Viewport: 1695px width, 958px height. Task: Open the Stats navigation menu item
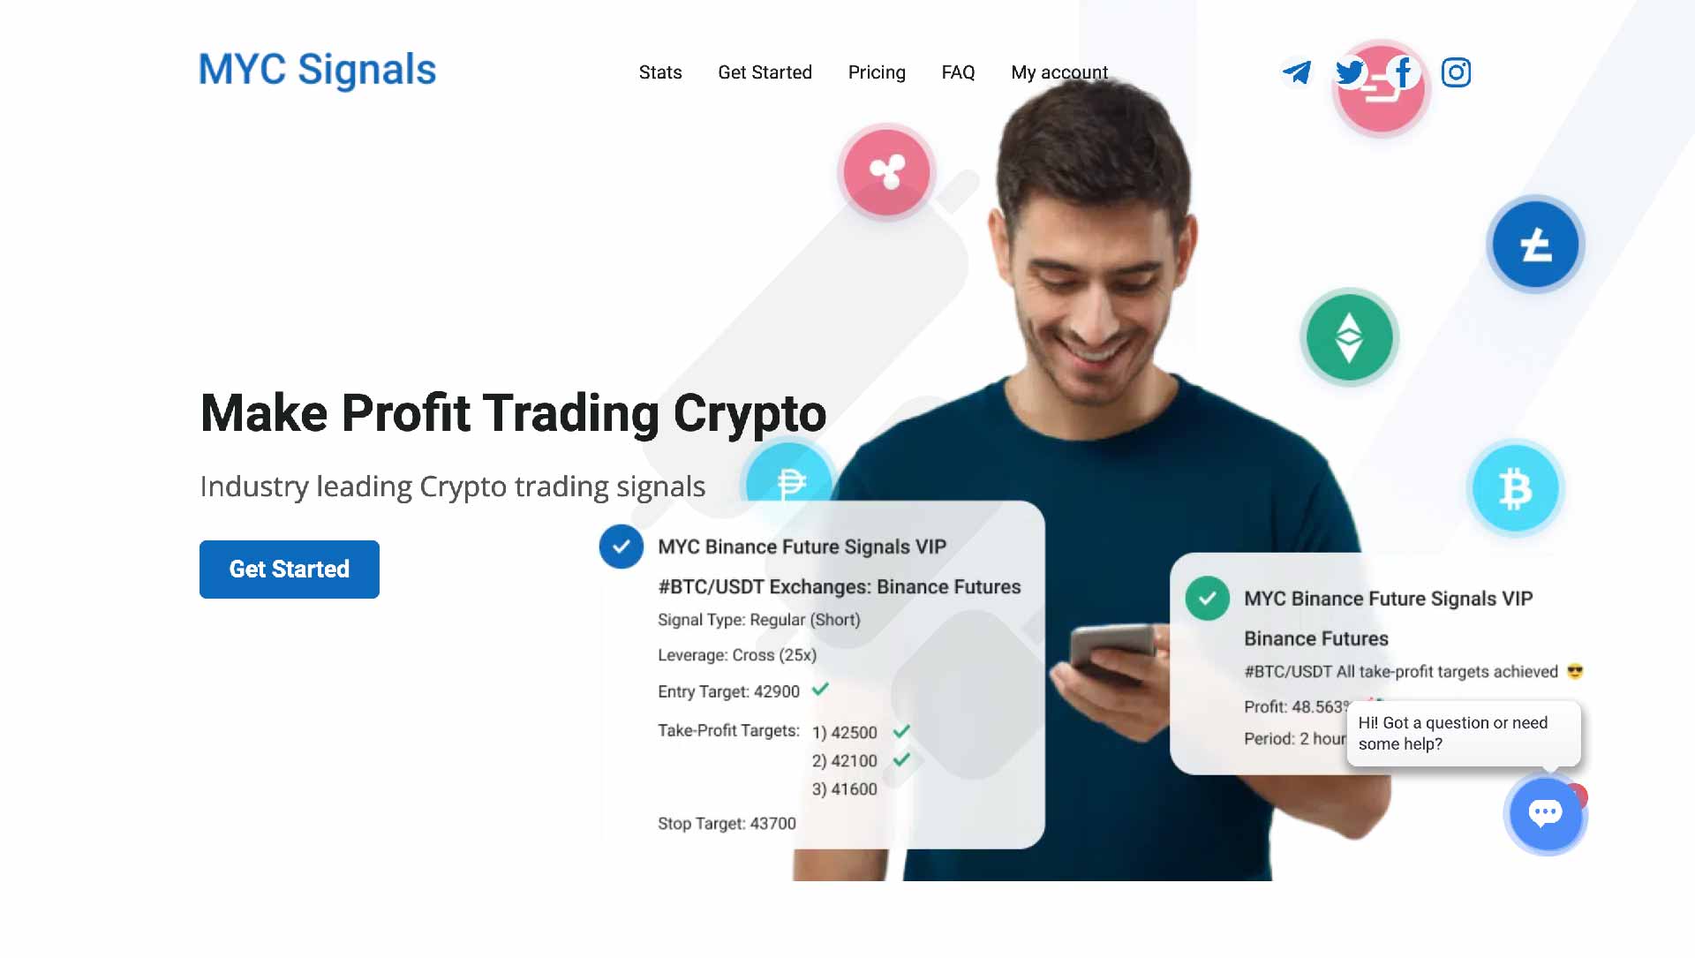[660, 72]
